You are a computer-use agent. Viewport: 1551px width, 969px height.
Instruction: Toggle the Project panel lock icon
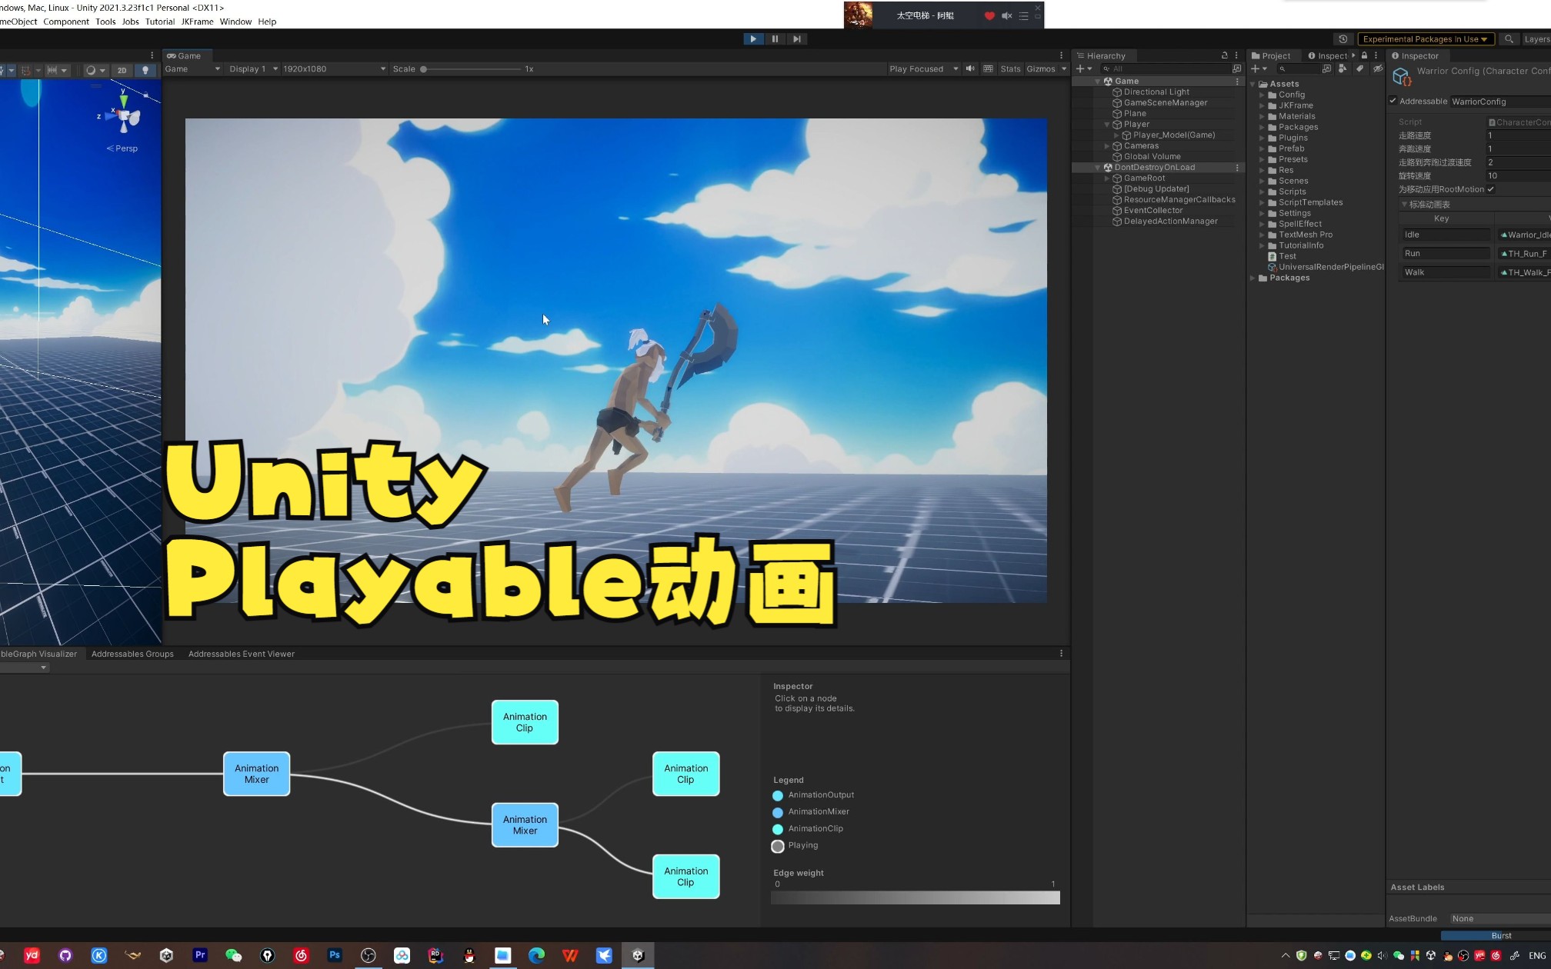1364,55
